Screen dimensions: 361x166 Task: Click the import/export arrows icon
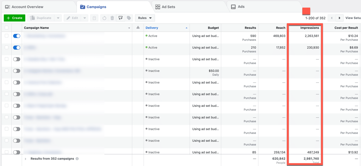[x=121, y=18]
